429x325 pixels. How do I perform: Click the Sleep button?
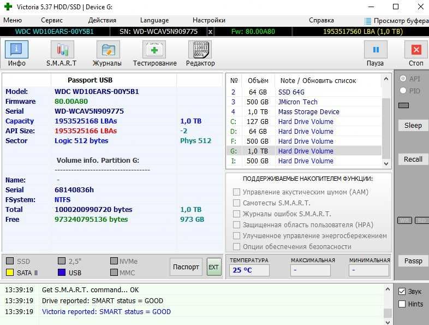click(413, 126)
